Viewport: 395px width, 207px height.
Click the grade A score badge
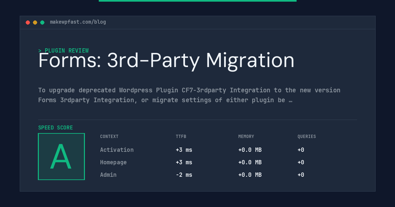[x=61, y=156]
